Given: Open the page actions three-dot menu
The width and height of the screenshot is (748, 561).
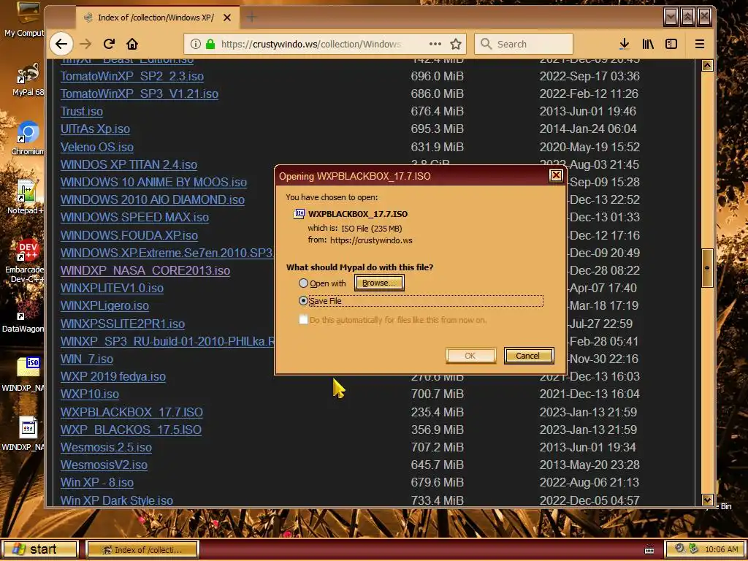Looking at the screenshot, I should point(435,44).
